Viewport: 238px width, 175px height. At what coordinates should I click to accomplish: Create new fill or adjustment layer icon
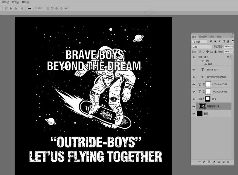click(x=214, y=162)
